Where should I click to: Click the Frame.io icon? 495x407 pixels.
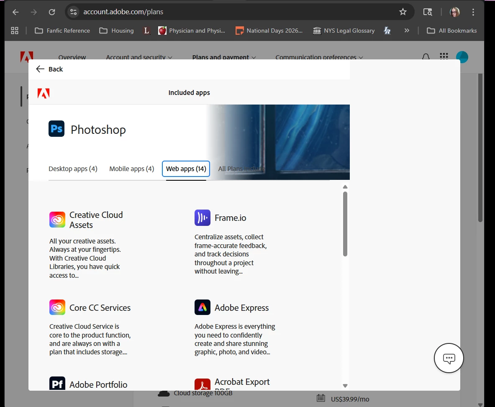tap(203, 218)
